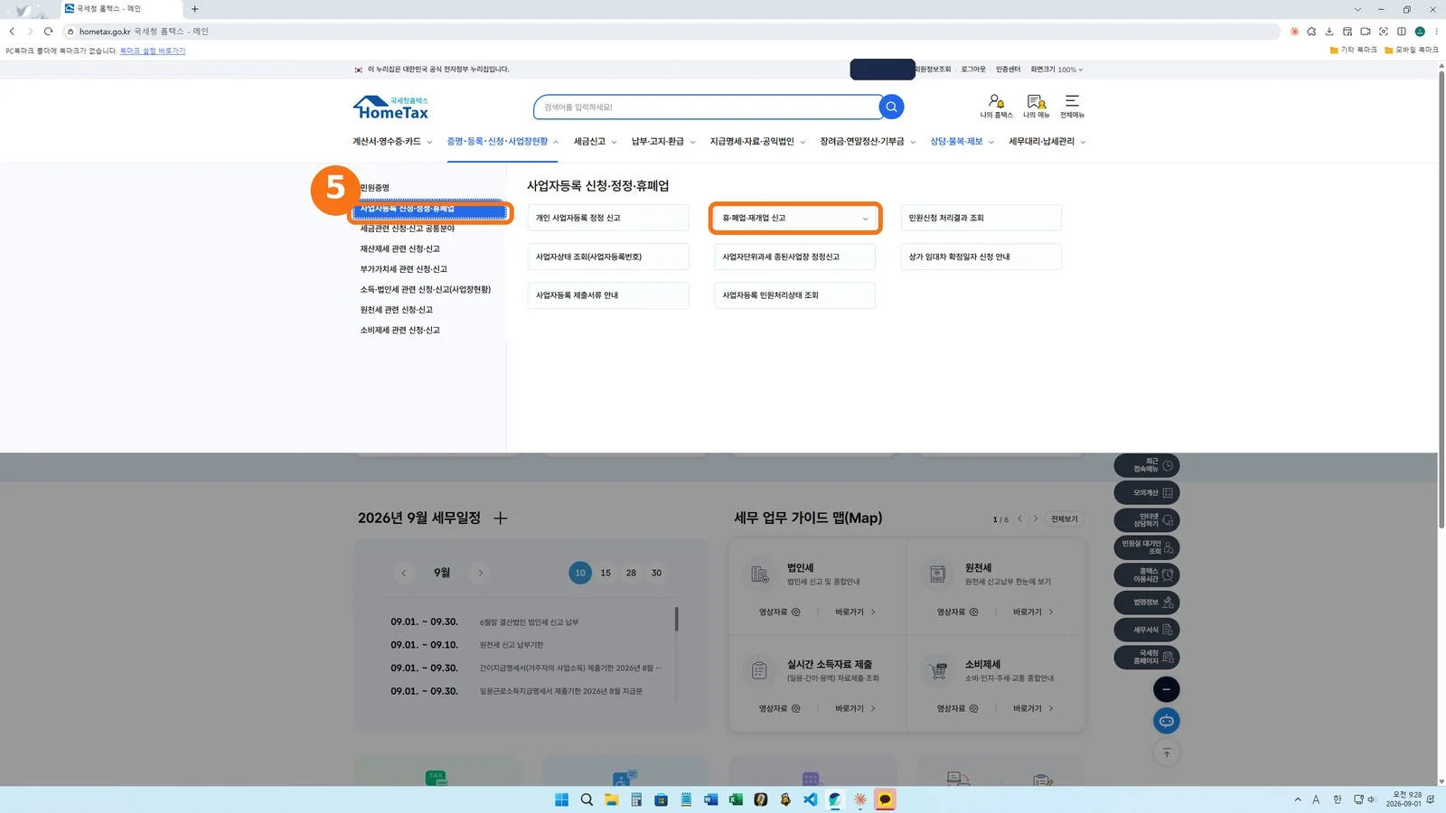Open Windows Start button
Screen dimensions: 1446x813
(x=561, y=799)
